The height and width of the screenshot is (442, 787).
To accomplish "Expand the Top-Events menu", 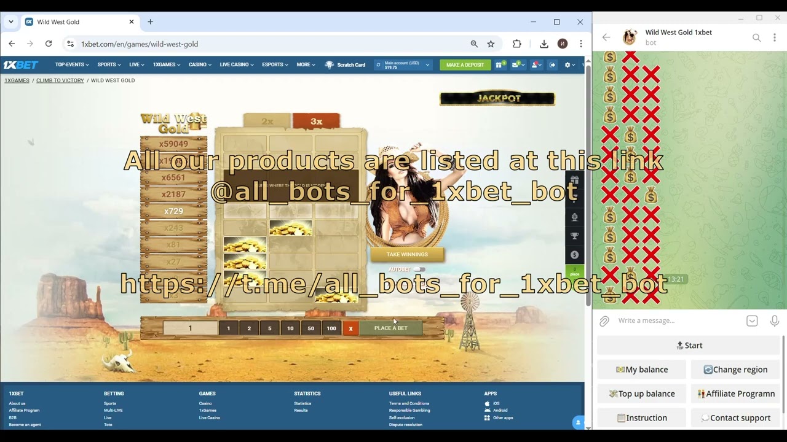I will tap(72, 64).
